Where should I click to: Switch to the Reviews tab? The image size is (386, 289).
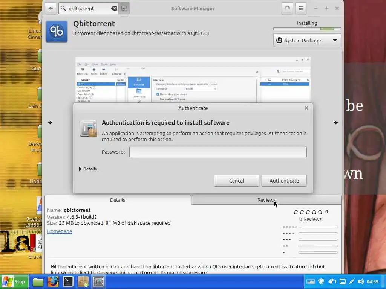click(267, 200)
